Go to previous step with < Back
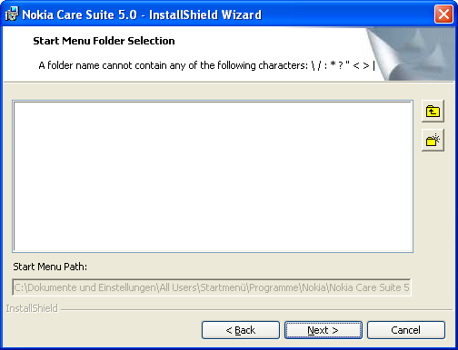This screenshot has width=458, height=350. tap(241, 330)
